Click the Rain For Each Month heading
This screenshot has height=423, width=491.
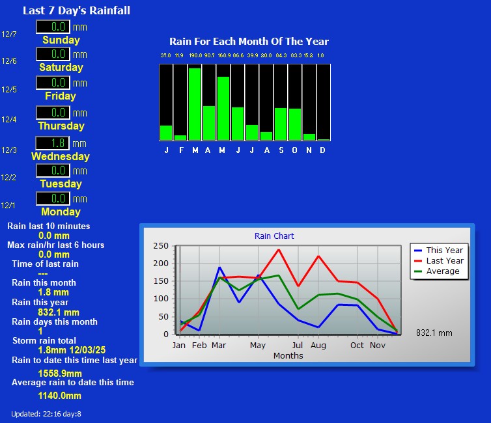(249, 42)
